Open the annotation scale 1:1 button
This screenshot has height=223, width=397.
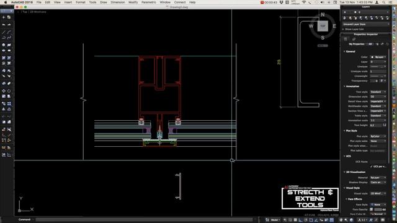(x=362, y=220)
